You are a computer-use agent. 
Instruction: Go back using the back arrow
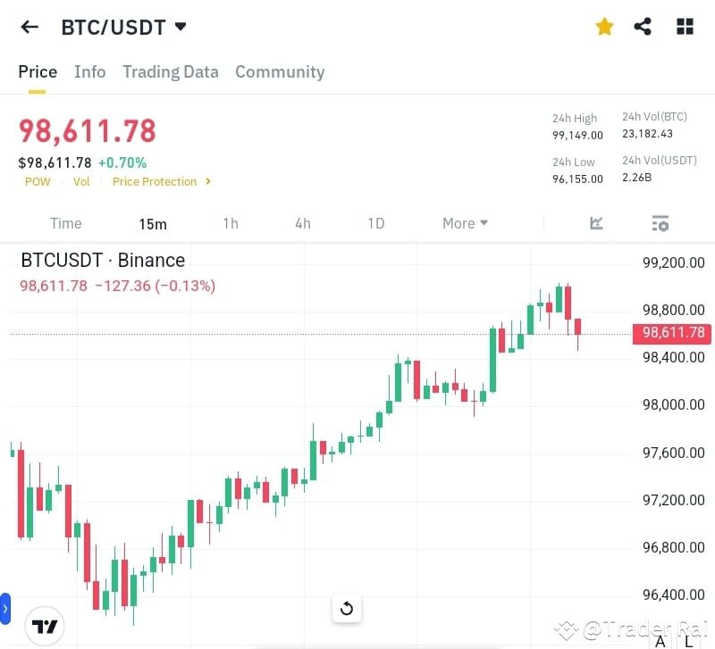coord(29,26)
